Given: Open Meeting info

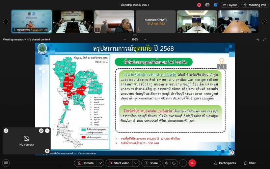Looking at the screenshot, I should (x=255, y=5).
